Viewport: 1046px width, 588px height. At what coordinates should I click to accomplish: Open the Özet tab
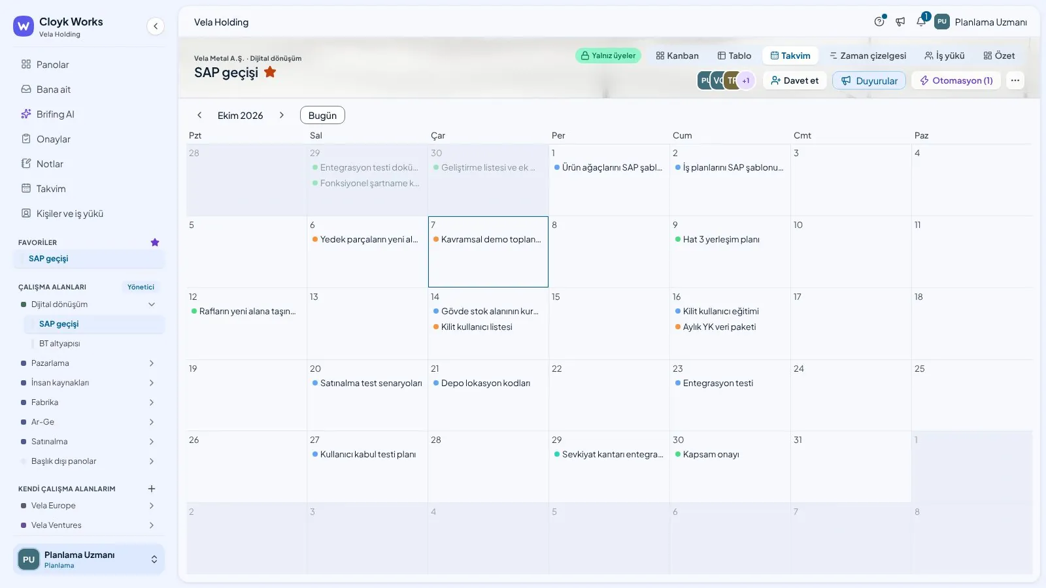[x=999, y=56]
